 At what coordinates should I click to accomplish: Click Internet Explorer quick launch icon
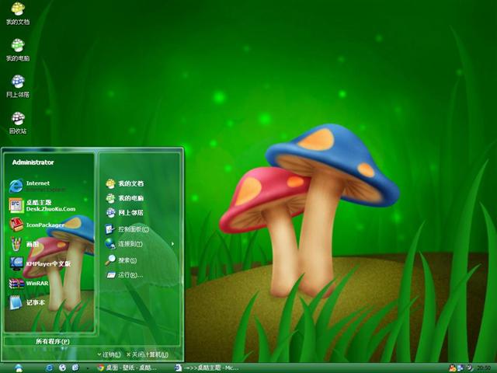[x=49, y=368]
